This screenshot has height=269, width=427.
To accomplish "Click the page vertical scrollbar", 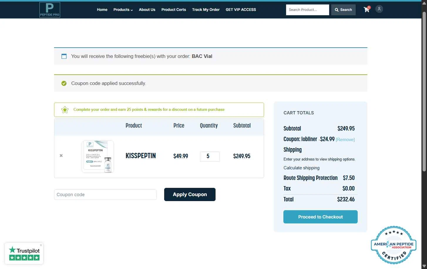I will click(424, 91).
